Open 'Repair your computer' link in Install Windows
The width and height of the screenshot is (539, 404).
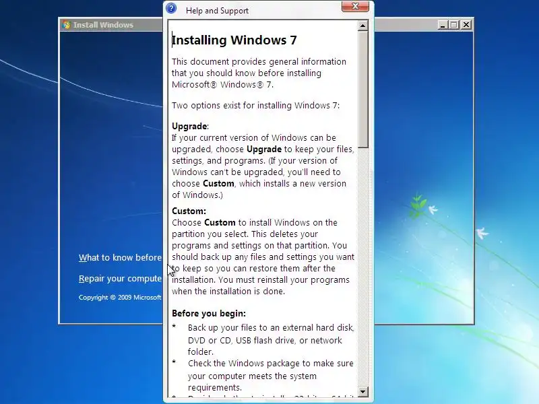[x=120, y=278]
